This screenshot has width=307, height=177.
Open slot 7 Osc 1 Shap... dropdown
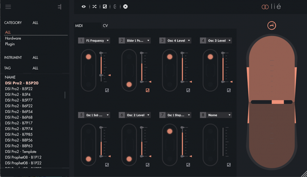tap(178, 115)
